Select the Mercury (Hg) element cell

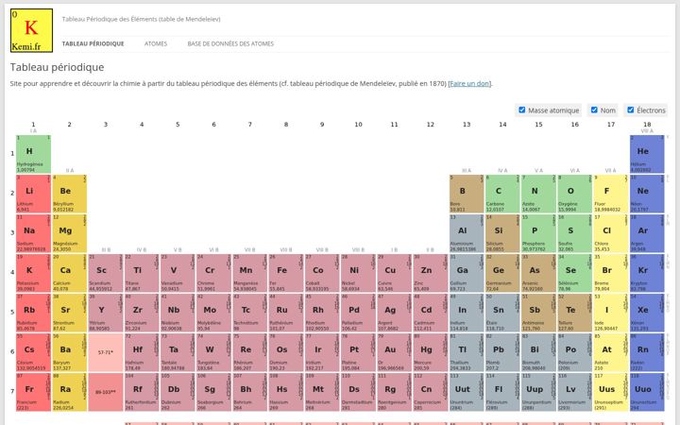[431, 352]
